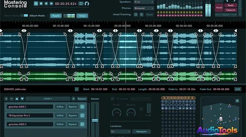Click the chain 1 name field
Viewport: 246px width, 137px height.
click(48, 99)
